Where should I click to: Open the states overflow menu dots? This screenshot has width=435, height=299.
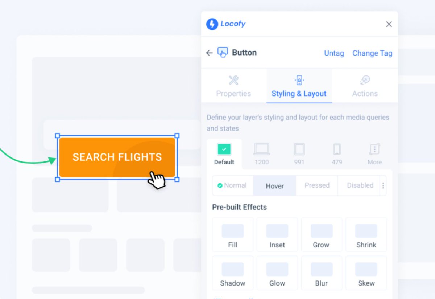pyautogui.click(x=383, y=185)
